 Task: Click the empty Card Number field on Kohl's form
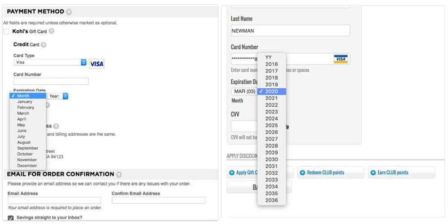51,82
